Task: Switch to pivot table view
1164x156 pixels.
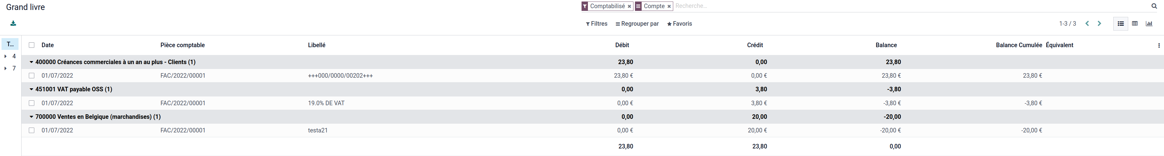Action: coord(1135,24)
